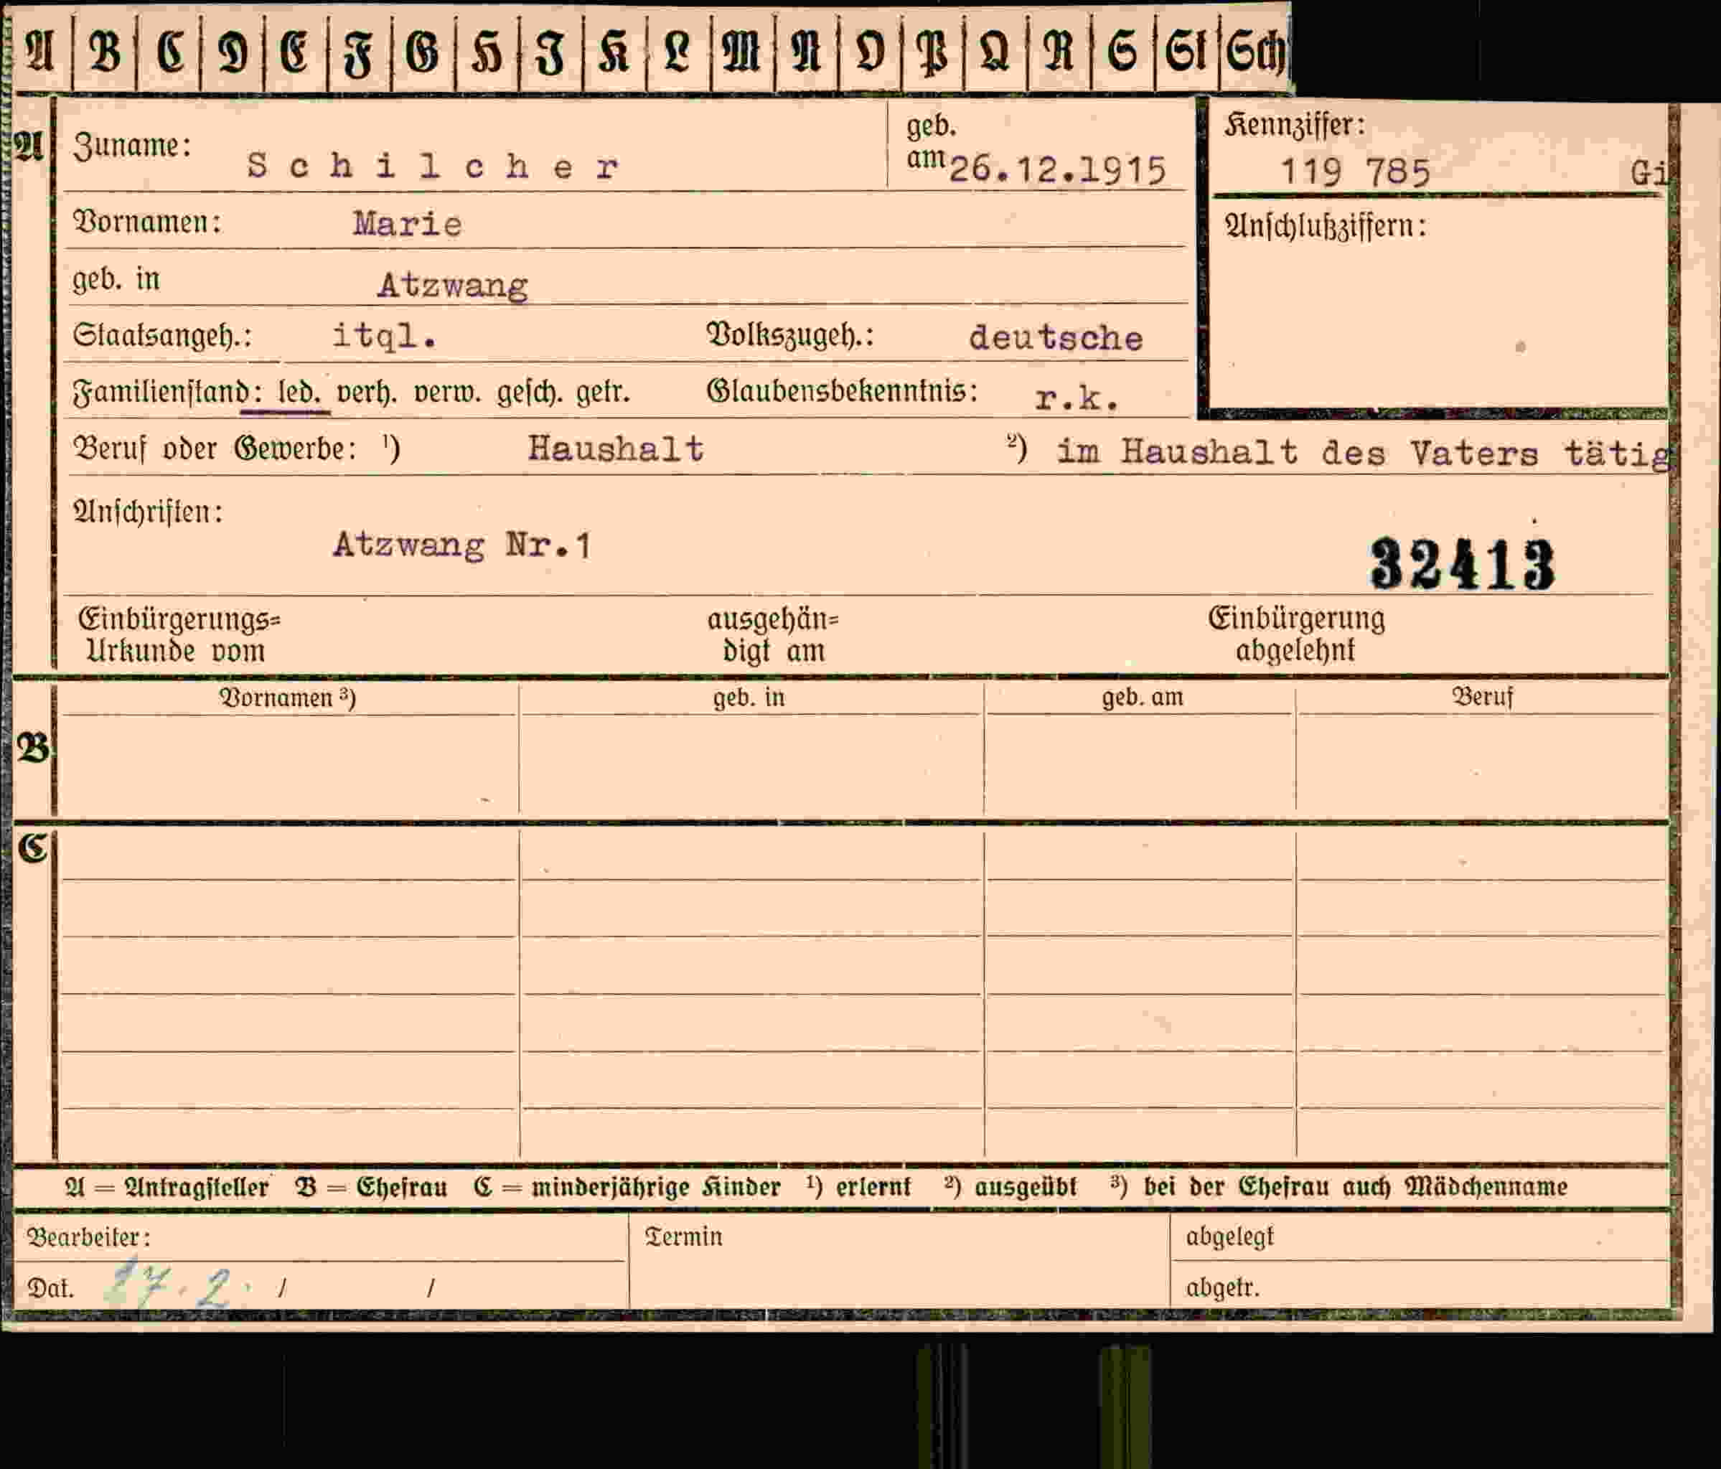The image size is (1721, 1469).
Task: Select the letter P index tab
Action: (933, 52)
